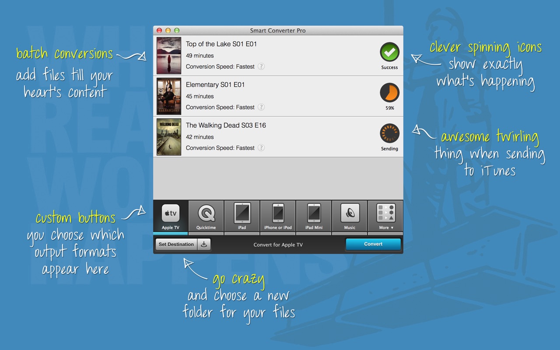The width and height of the screenshot is (560, 350).
Task: Click Conversion Speed: Fastest under Elementary
Action: (220, 107)
